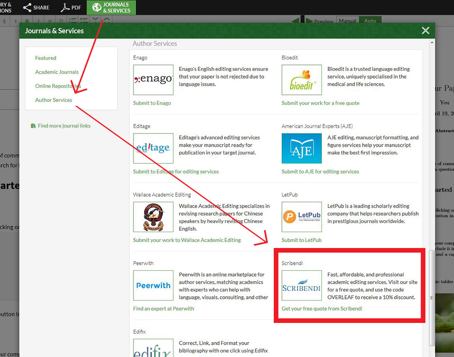The height and width of the screenshot is (357, 454).
Task: Click Get your free quote from Scribendi
Action: point(322,308)
